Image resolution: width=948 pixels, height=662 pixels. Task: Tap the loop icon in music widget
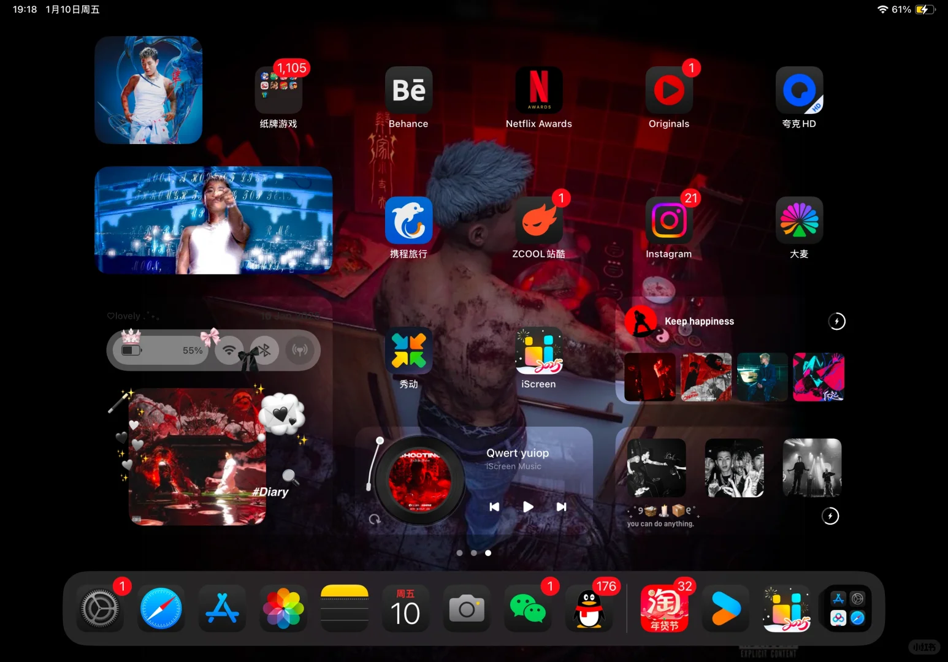click(375, 520)
